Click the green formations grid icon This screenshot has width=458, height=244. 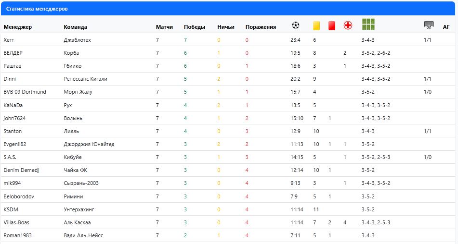(x=368, y=24)
